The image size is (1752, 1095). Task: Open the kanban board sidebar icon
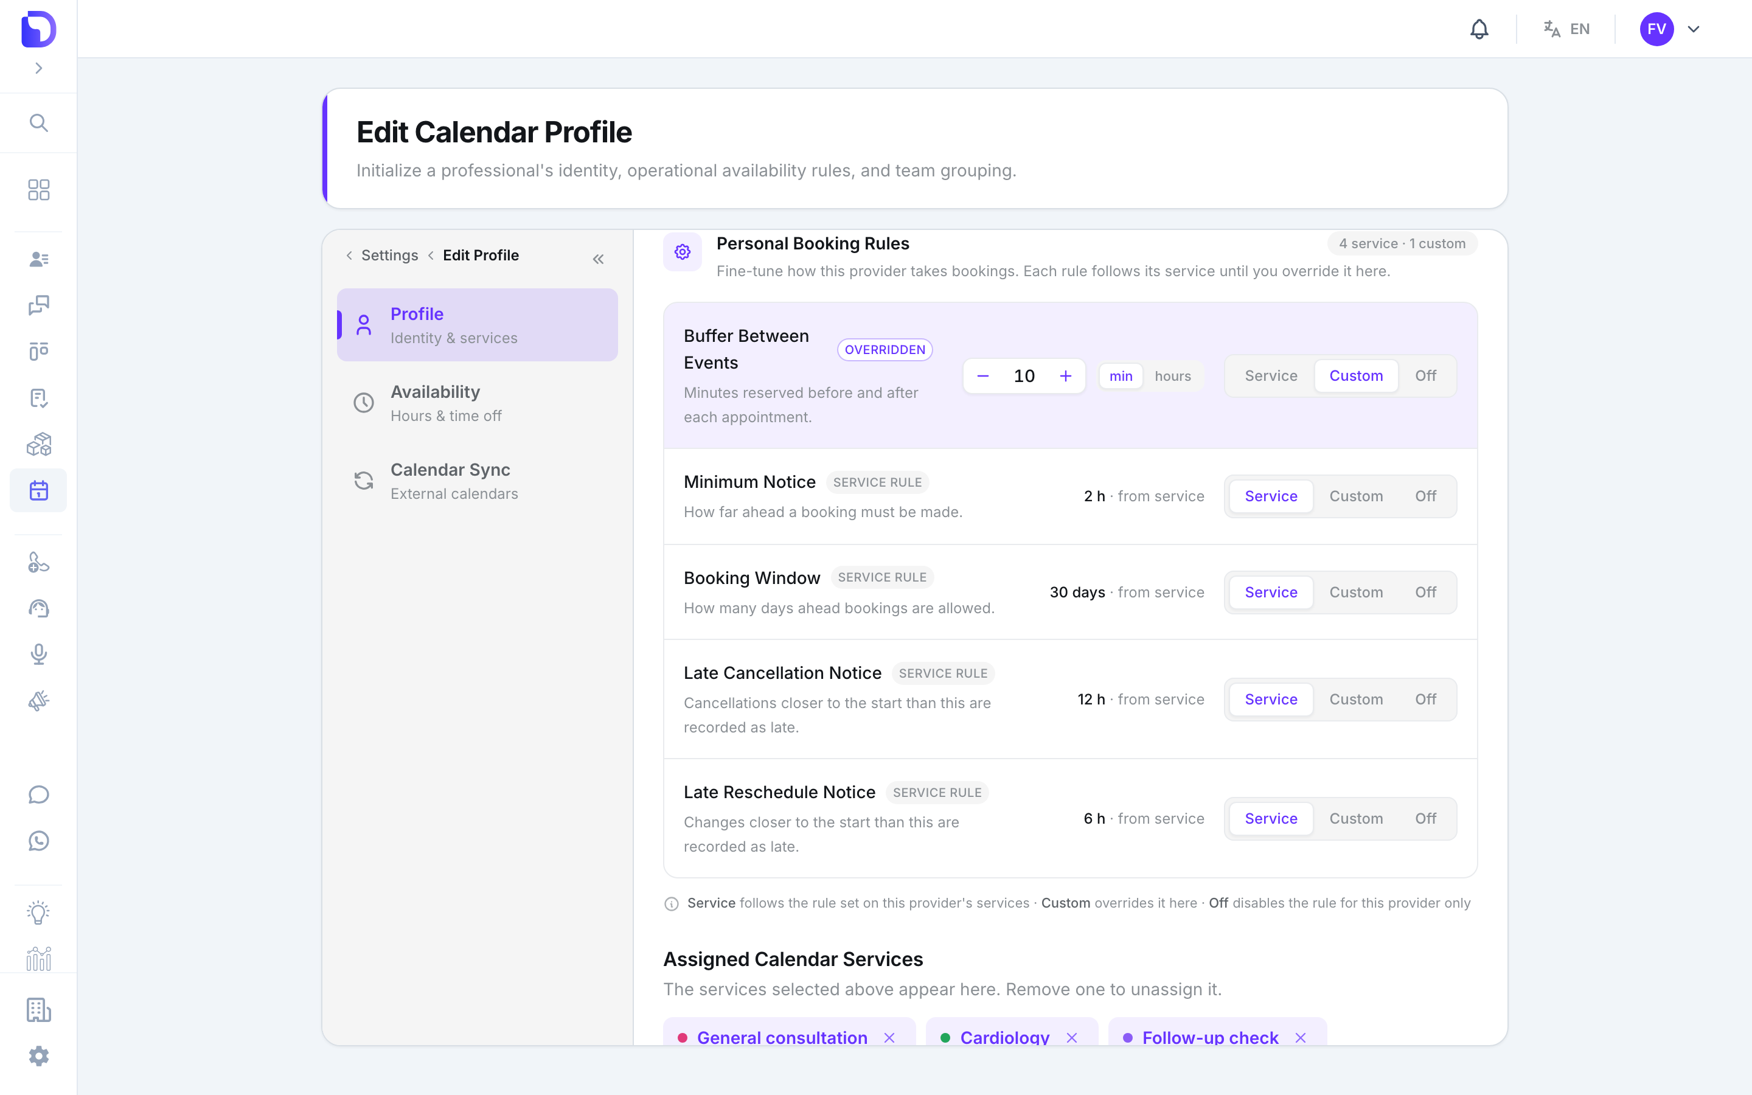click(38, 352)
